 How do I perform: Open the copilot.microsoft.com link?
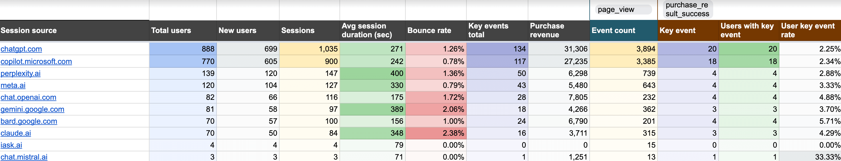click(36, 61)
